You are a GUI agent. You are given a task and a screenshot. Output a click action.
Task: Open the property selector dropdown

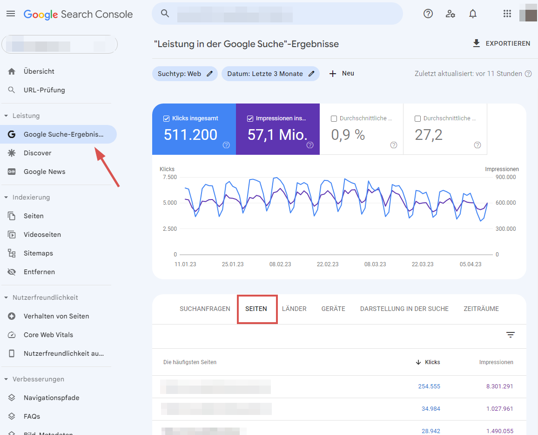click(x=60, y=45)
